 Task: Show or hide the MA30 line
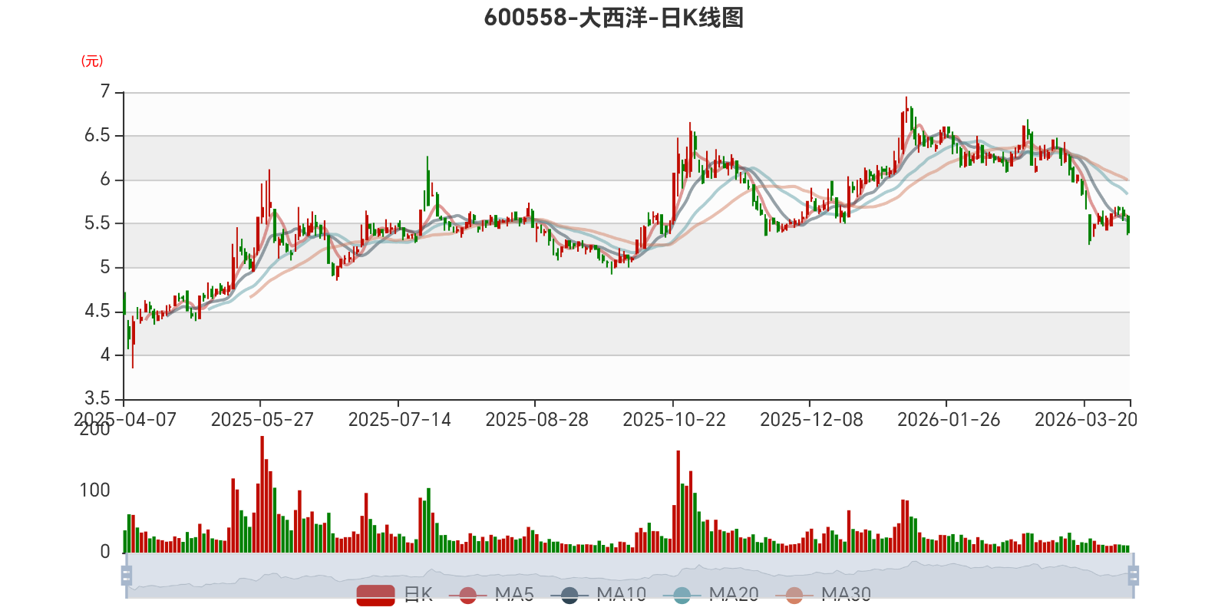(824, 595)
